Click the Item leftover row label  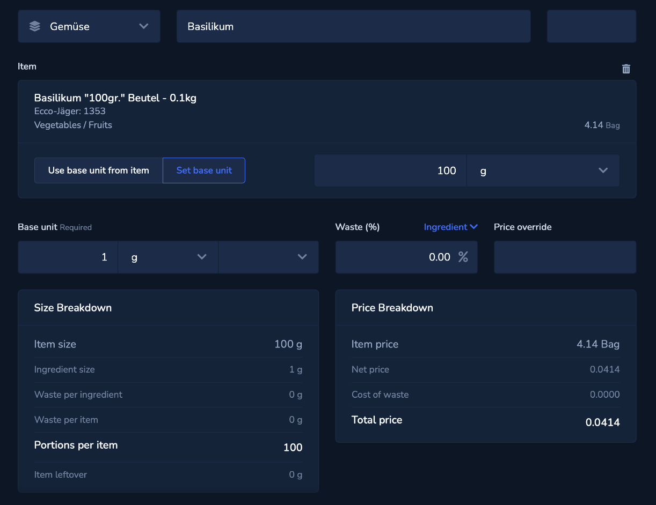(61, 474)
